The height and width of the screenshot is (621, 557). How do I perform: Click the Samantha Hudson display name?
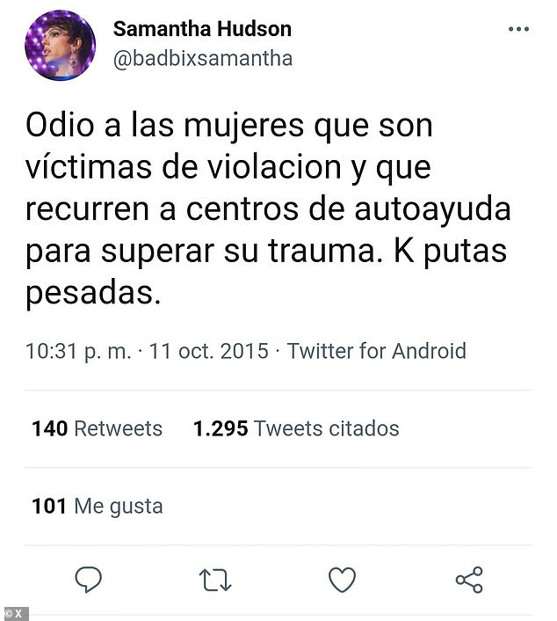click(203, 29)
